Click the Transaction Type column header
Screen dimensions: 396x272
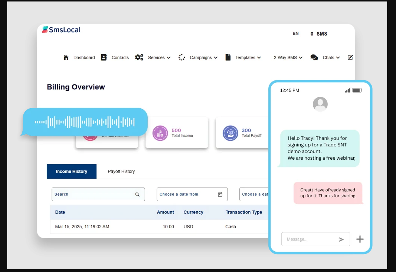click(x=244, y=212)
